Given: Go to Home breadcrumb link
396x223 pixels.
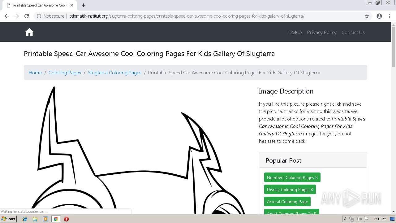Looking at the screenshot, I should point(35,72).
